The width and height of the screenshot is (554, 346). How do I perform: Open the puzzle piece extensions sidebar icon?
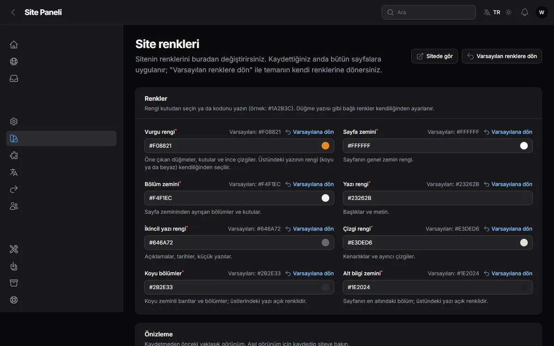click(14, 155)
